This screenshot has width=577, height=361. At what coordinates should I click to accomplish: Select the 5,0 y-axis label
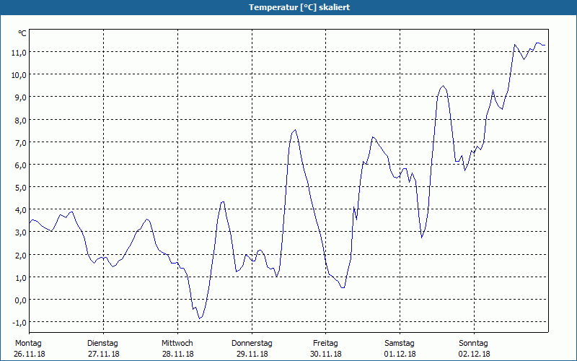(20, 188)
